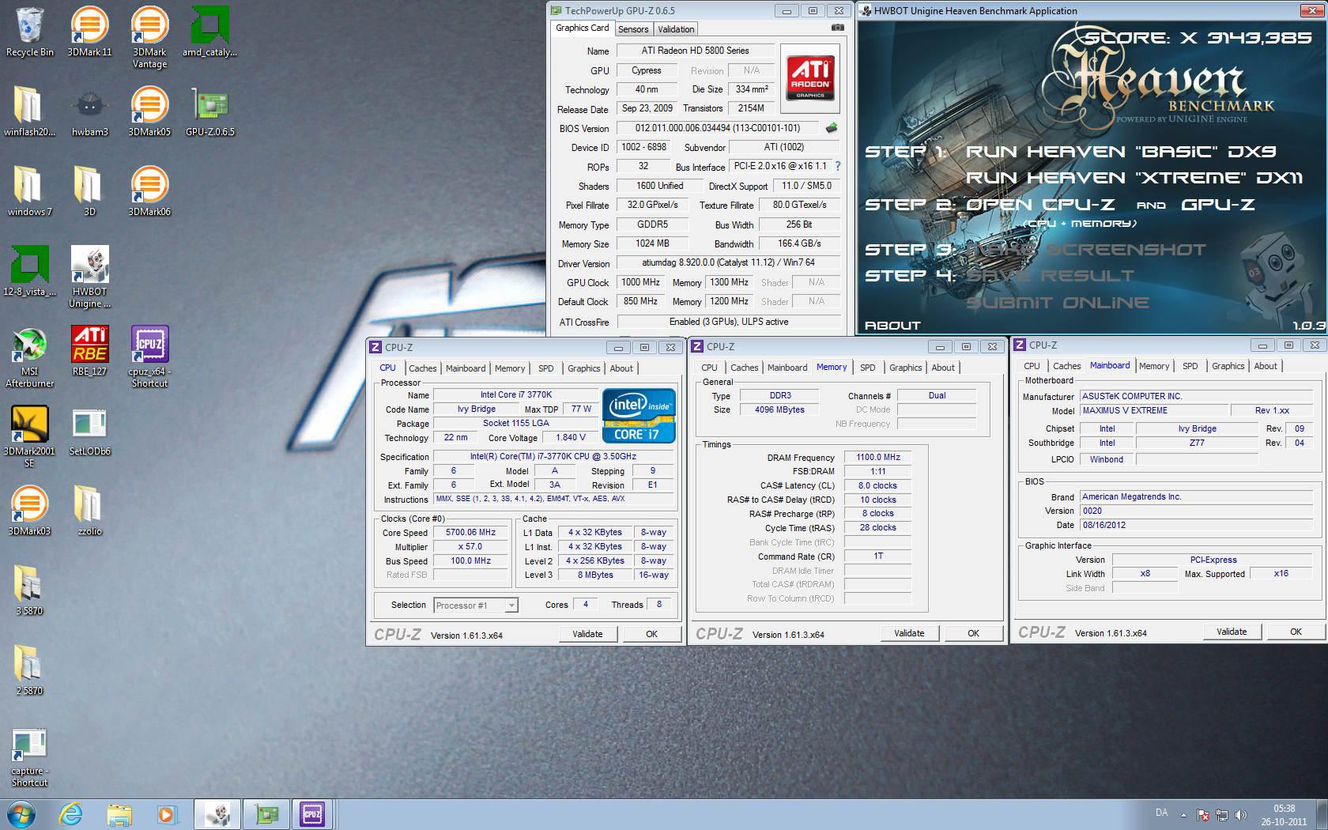Open Graphics tab in CPU-Z mainboard window
This screenshot has width=1328, height=830.
tap(1228, 366)
